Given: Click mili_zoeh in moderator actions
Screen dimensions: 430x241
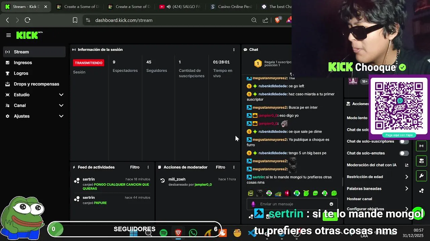Looking at the screenshot, I should click(177, 179).
